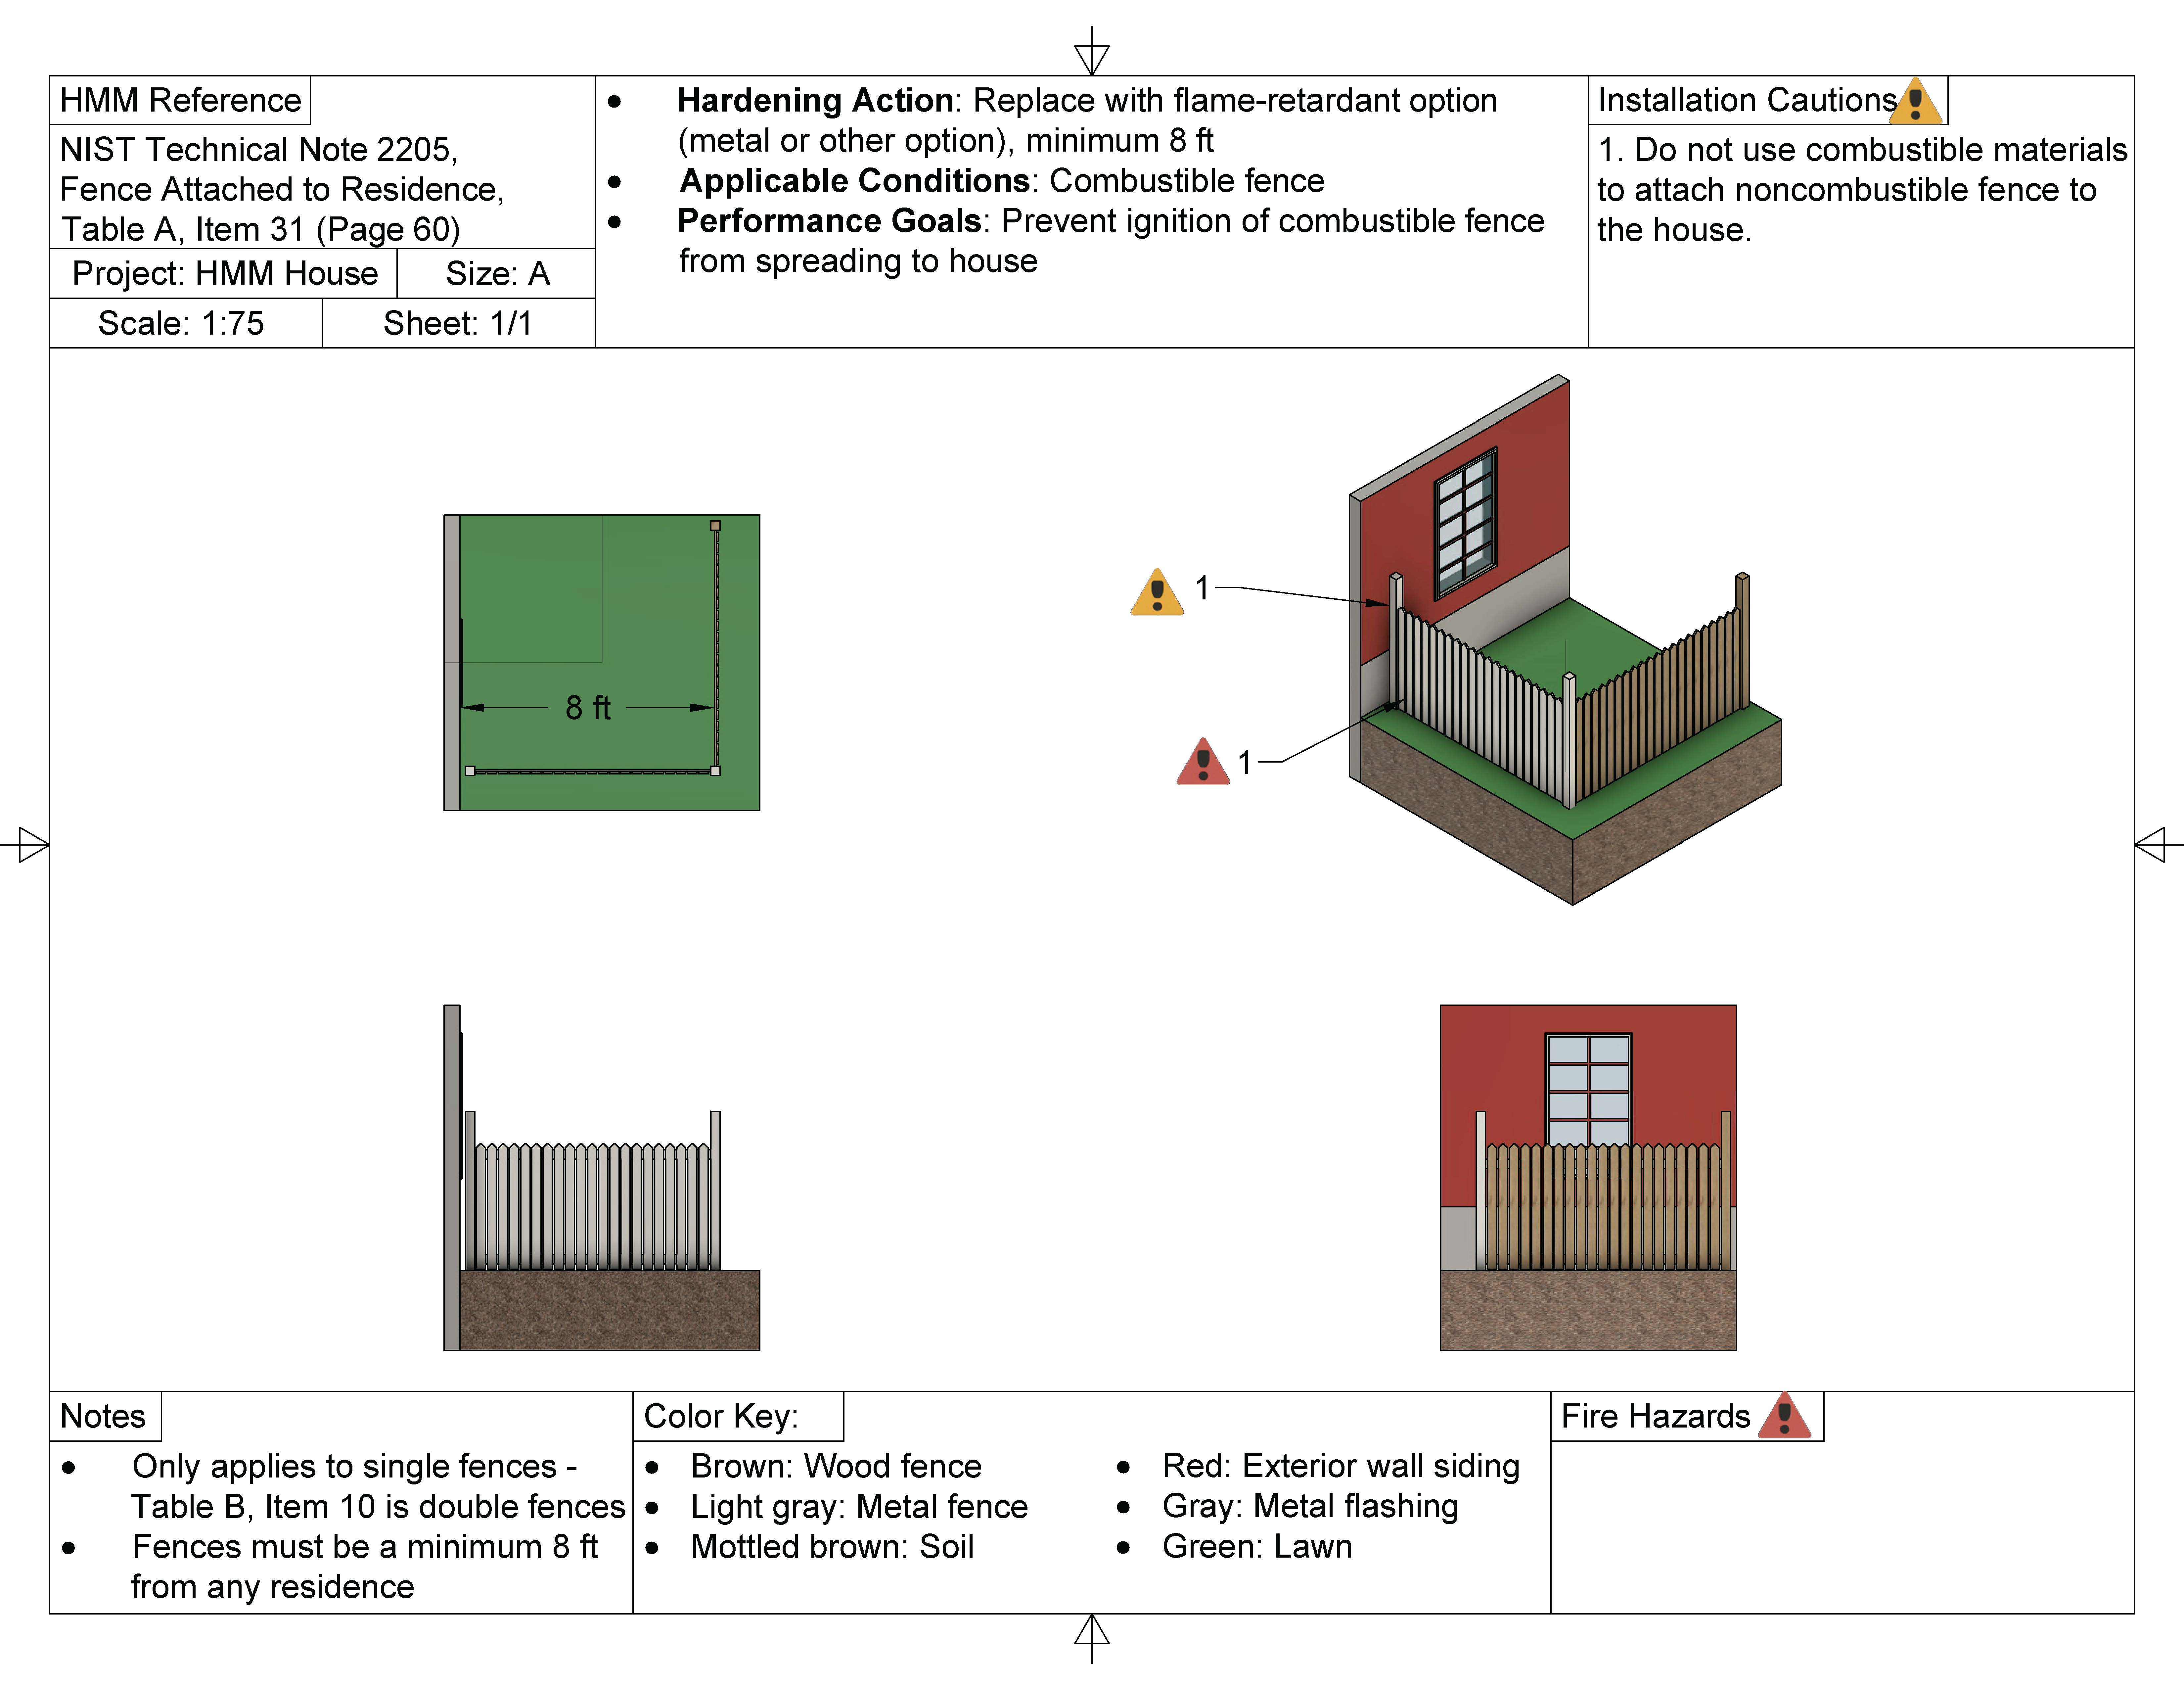Select the 'Sheet: 1/1' cell
Viewport: 2184px width, 1688px height.
tap(459, 323)
